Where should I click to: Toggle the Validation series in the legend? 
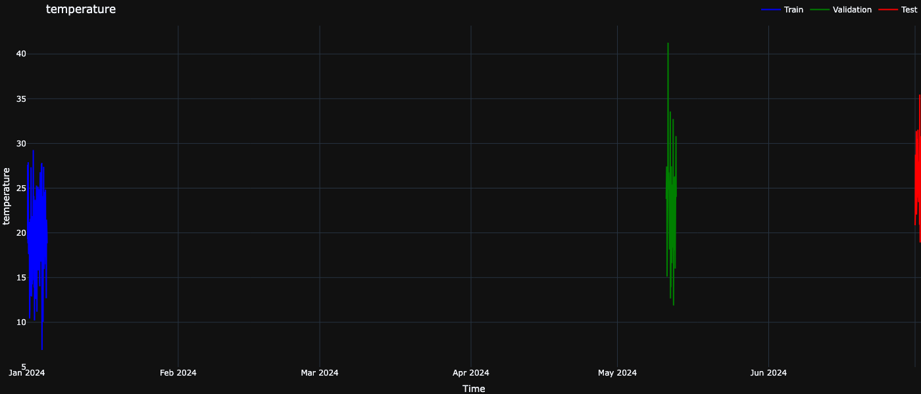[x=841, y=10]
